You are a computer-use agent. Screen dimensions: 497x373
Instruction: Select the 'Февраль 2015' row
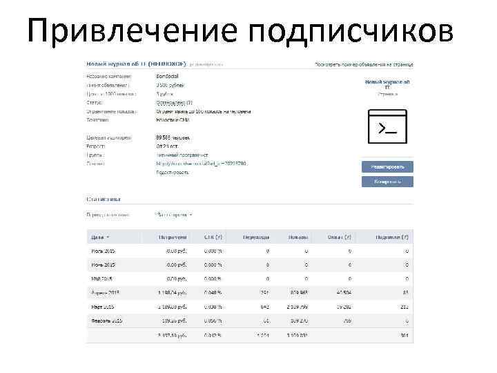pyautogui.click(x=250, y=321)
